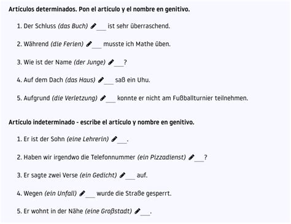Click the pencil icon after (das Haus)

[101, 80]
